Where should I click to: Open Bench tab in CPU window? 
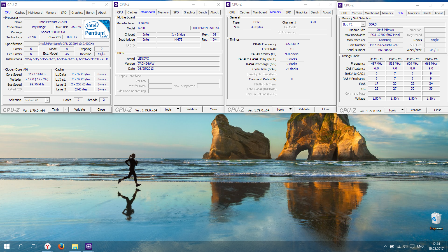point(90,13)
